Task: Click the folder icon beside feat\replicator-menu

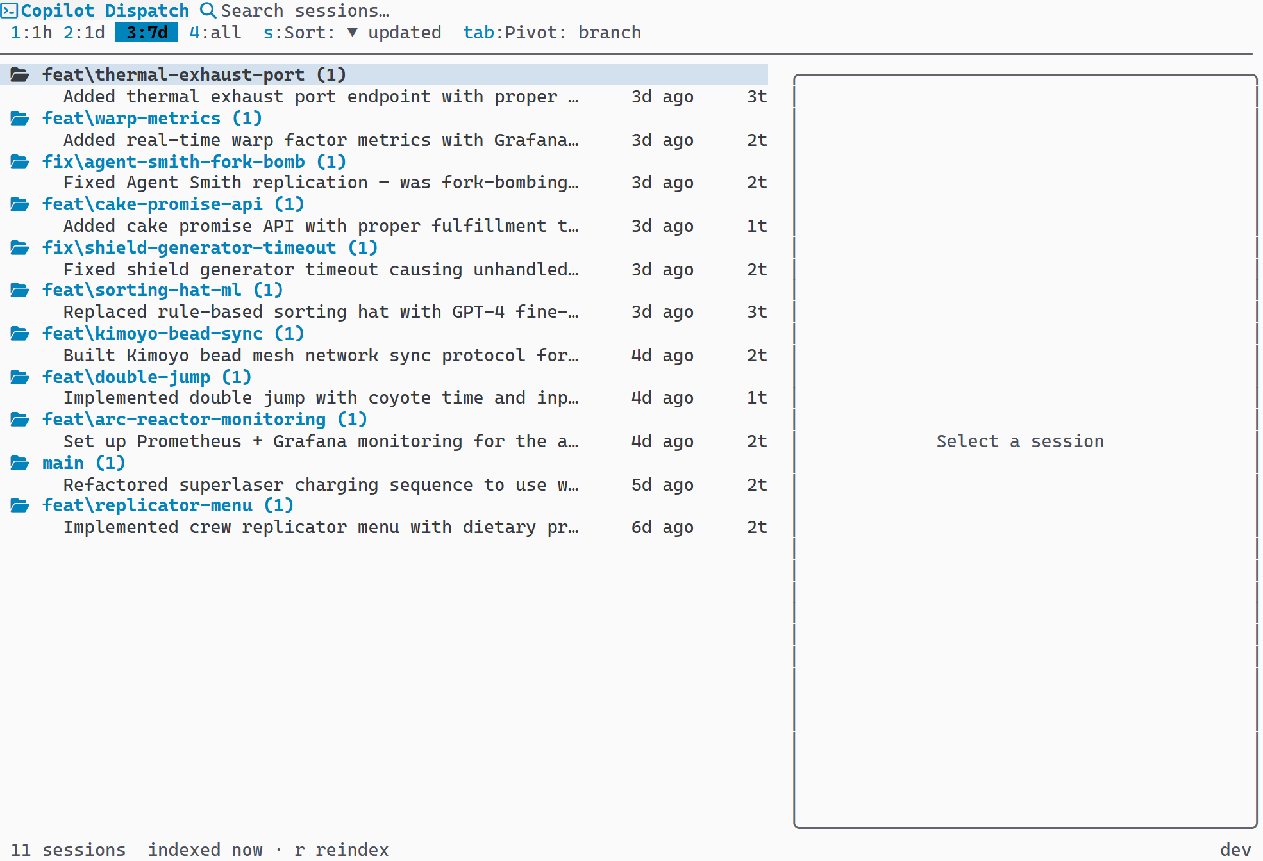Action: click(x=20, y=505)
